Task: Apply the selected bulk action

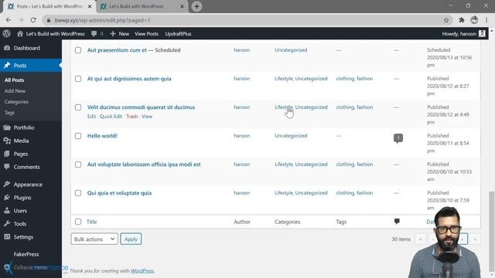Action: tap(131, 239)
